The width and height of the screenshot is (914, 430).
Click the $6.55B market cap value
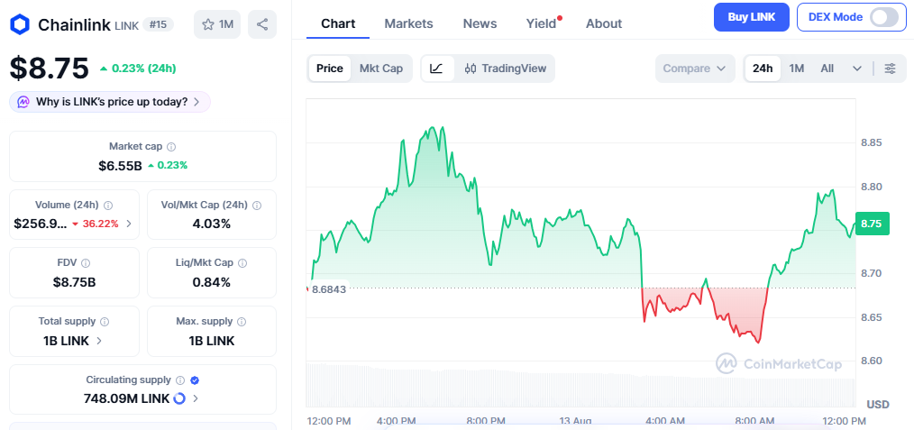[x=120, y=166]
